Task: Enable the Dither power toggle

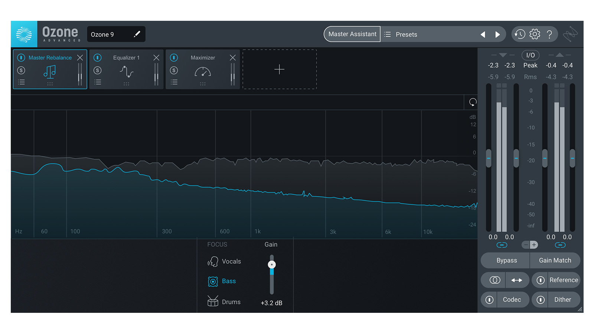Action: (x=541, y=300)
